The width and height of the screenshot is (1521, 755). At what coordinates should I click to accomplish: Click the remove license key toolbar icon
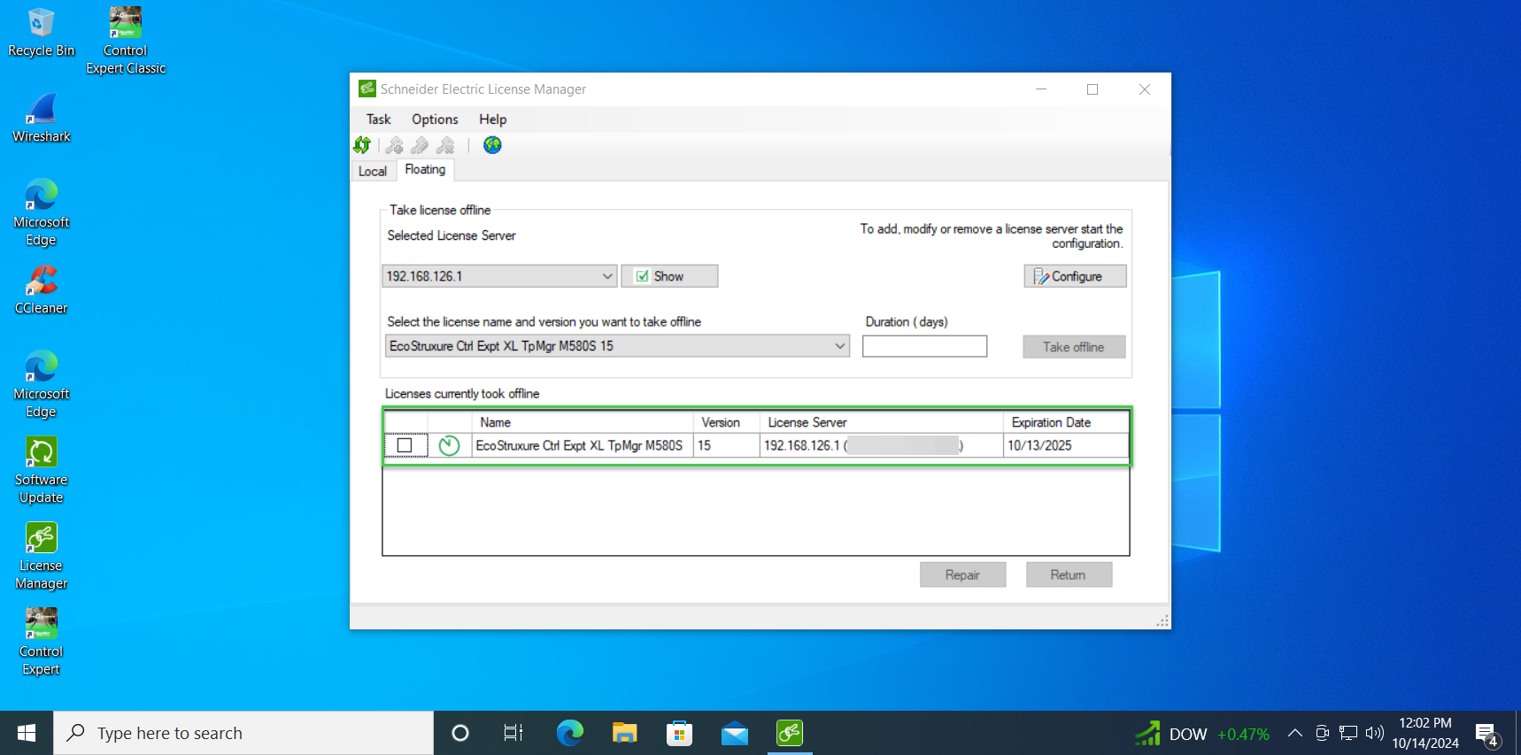pos(445,145)
